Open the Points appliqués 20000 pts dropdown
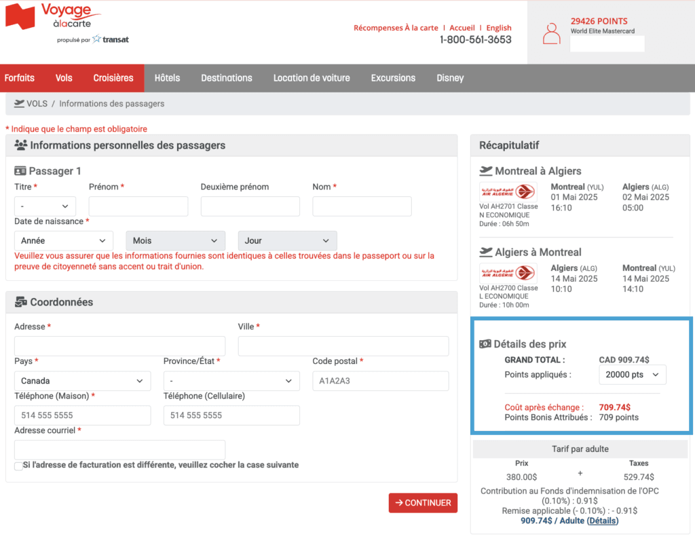 point(632,375)
